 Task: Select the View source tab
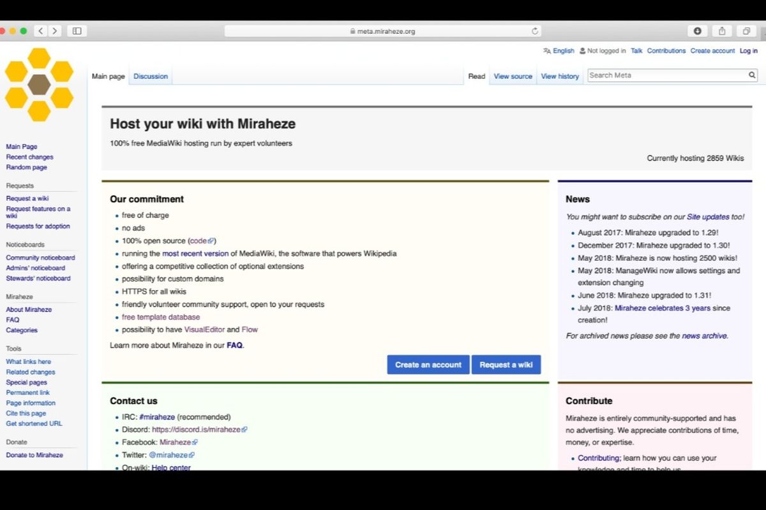(513, 76)
